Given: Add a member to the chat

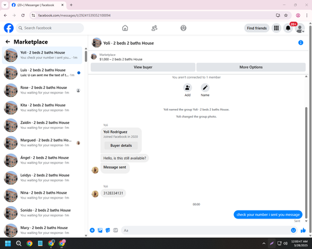Looking at the screenshot, I should (x=187, y=88).
